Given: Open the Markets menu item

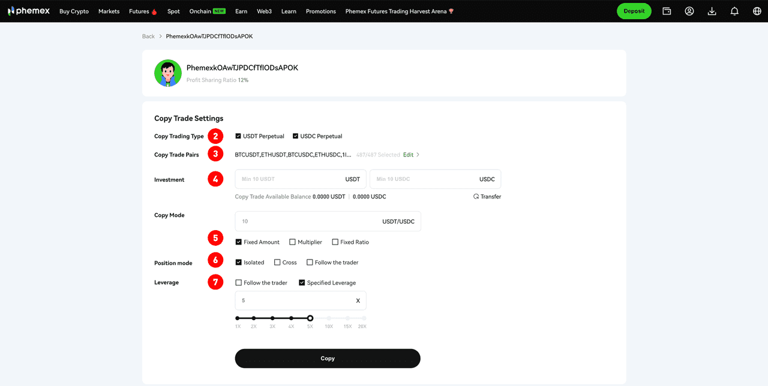Looking at the screenshot, I should pyautogui.click(x=109, y=11).
